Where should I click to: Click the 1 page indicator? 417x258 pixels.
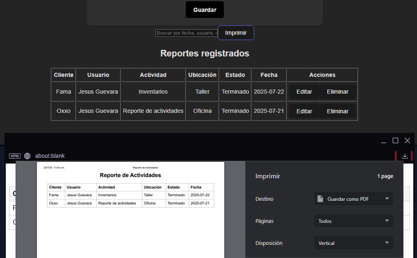coord(385,176)
